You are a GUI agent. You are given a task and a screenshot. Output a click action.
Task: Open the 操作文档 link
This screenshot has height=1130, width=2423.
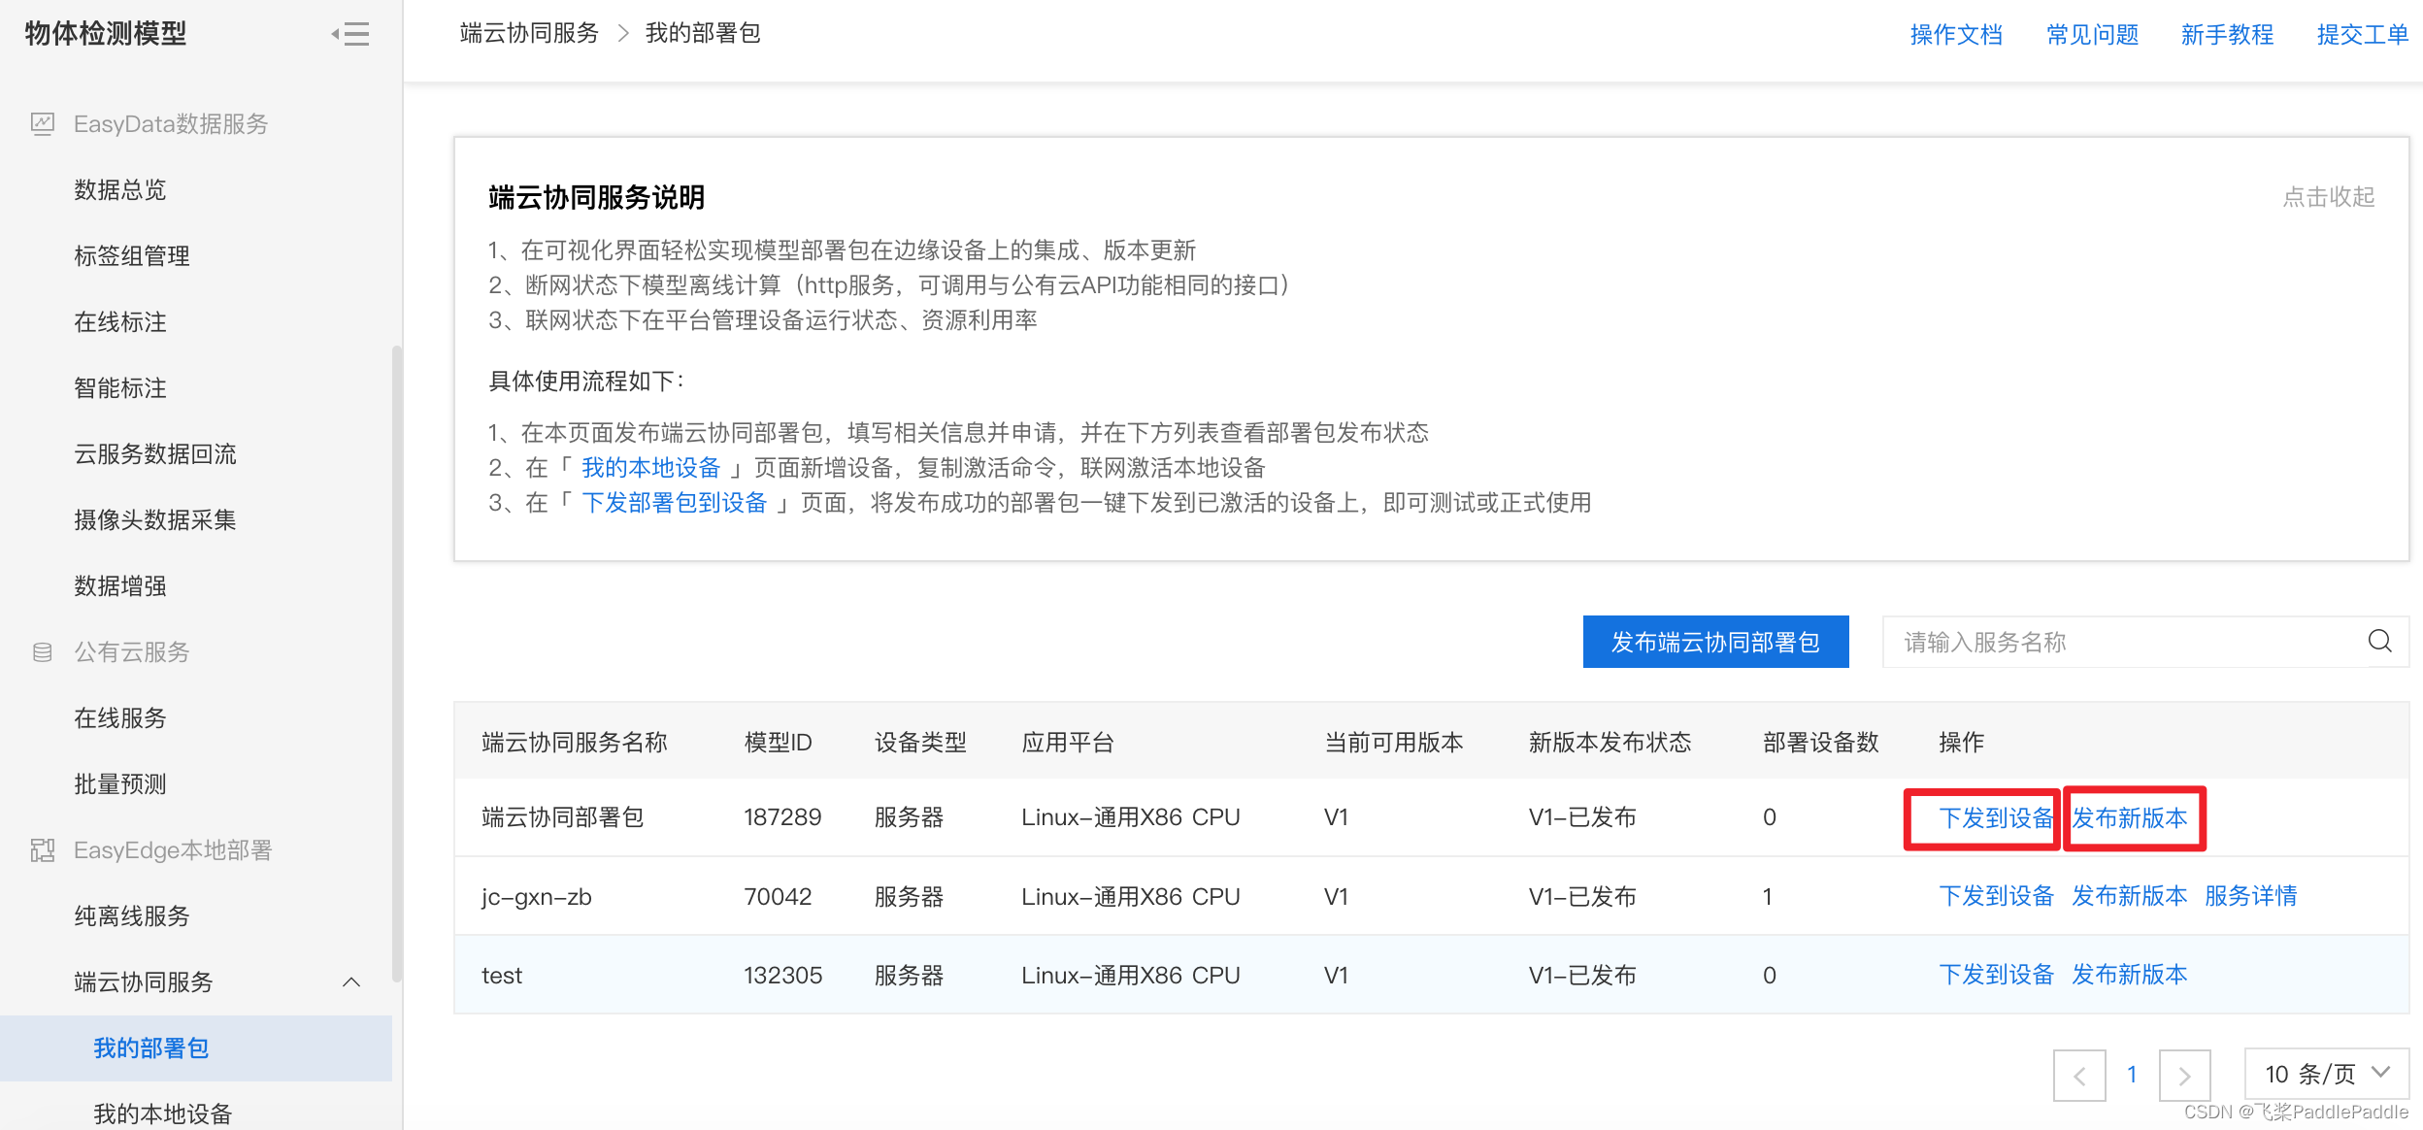pyautogui.click(x=1955, y=34)
